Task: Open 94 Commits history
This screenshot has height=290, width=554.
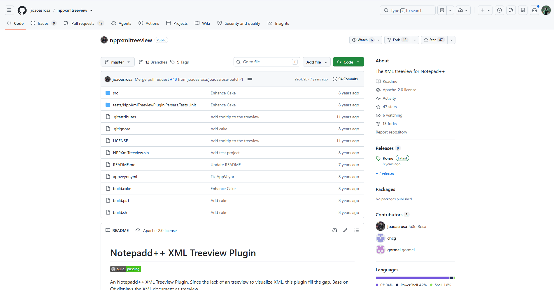Action: click(x=345, y=79)
